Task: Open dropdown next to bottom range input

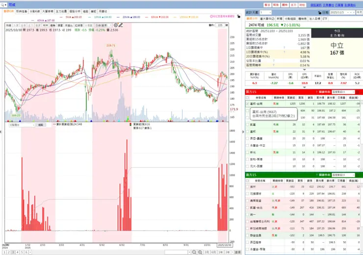Action: pyautogui.click(x=189, y=252)
